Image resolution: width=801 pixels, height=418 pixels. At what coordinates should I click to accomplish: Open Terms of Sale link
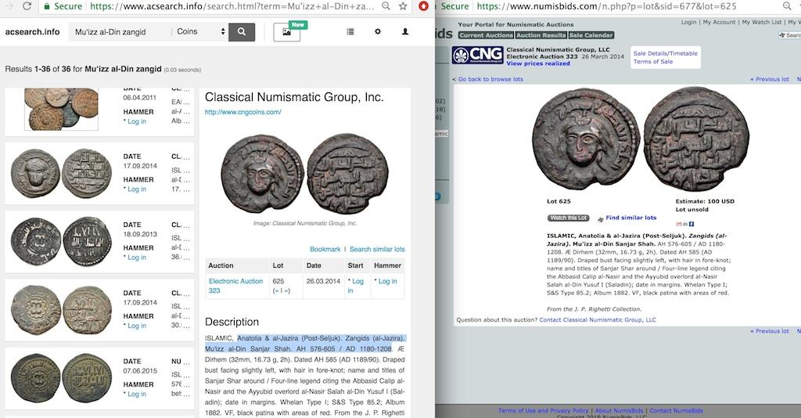pos(653,61)
